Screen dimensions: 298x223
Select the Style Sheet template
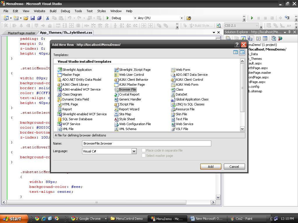[x=125, y=119]
